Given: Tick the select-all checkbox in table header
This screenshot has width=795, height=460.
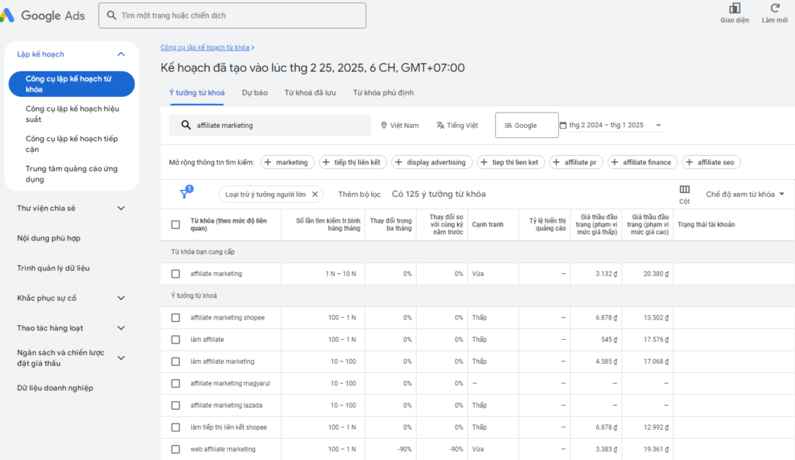Looking at the screenshot, I should point(175,224).
